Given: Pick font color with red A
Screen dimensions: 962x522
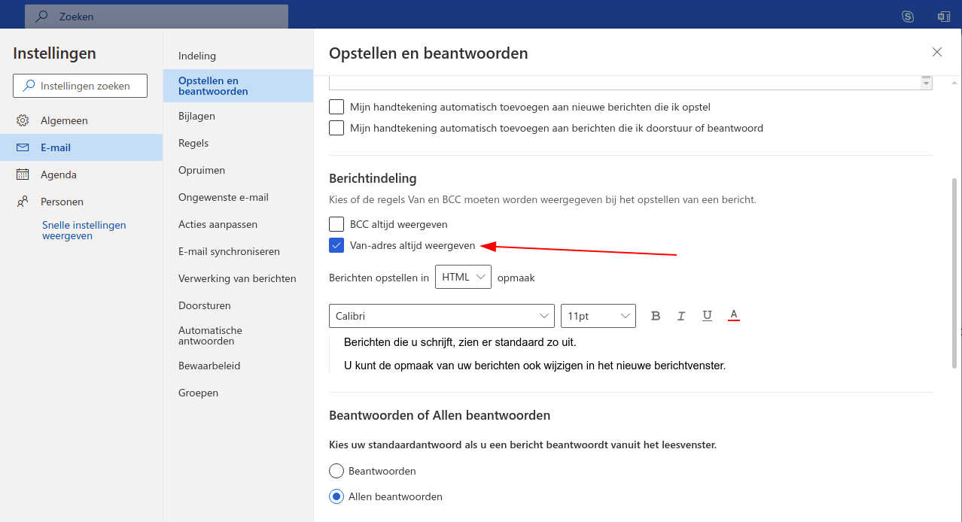Looking at the screenshot, I should (734, 315).
